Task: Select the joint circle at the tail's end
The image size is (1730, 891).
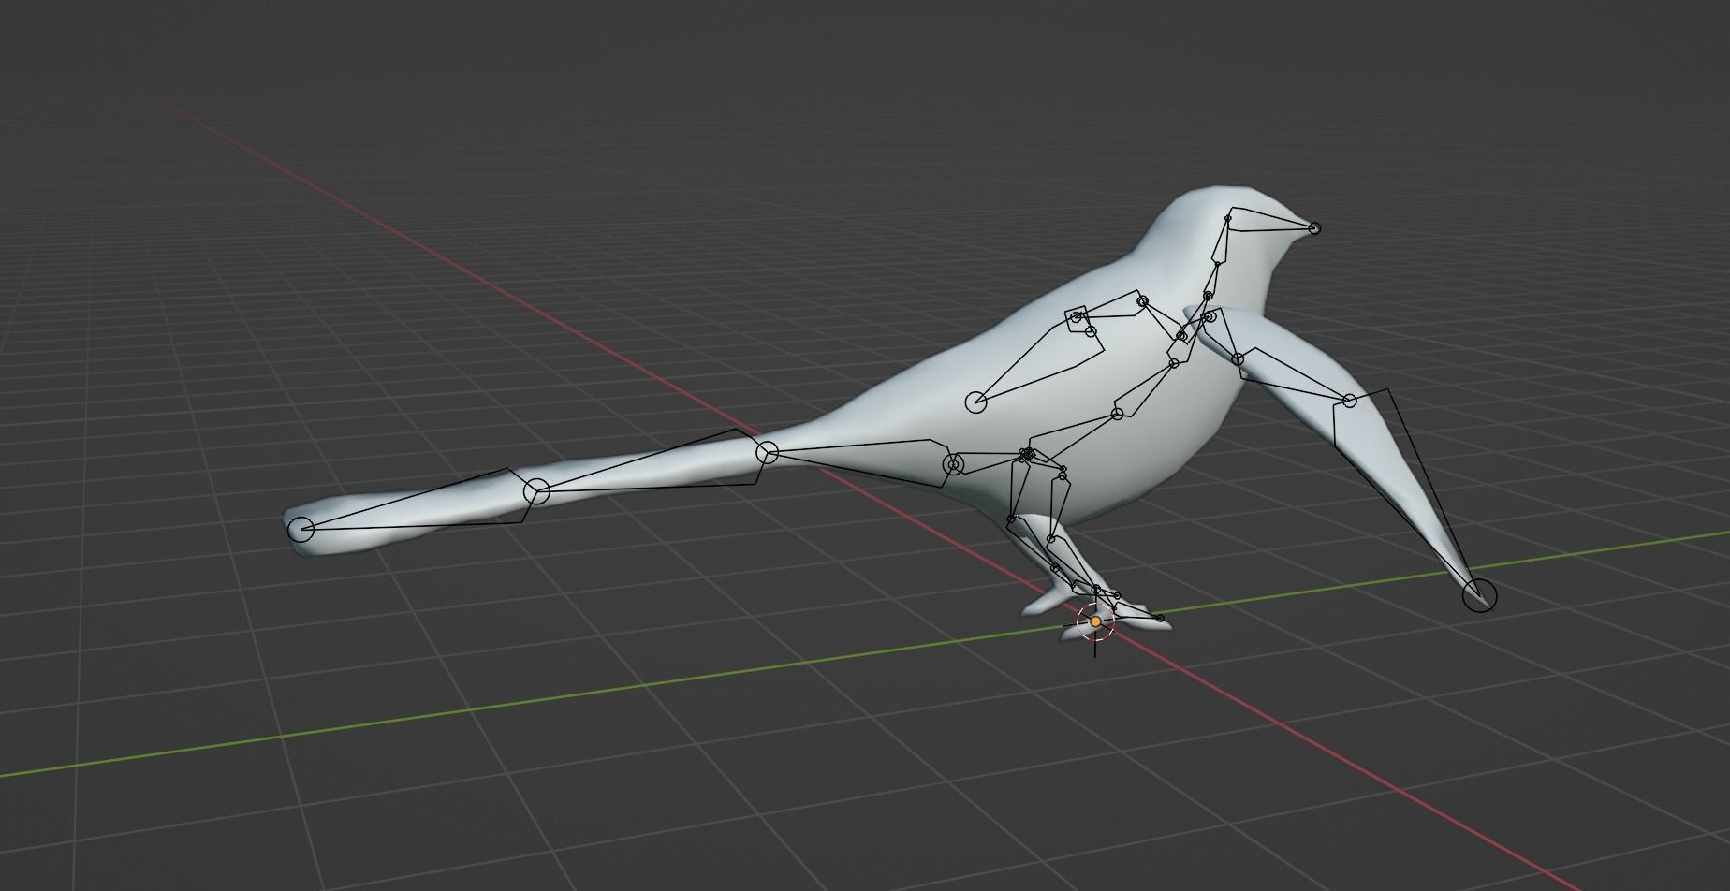Action: click(x=301, y=529)
